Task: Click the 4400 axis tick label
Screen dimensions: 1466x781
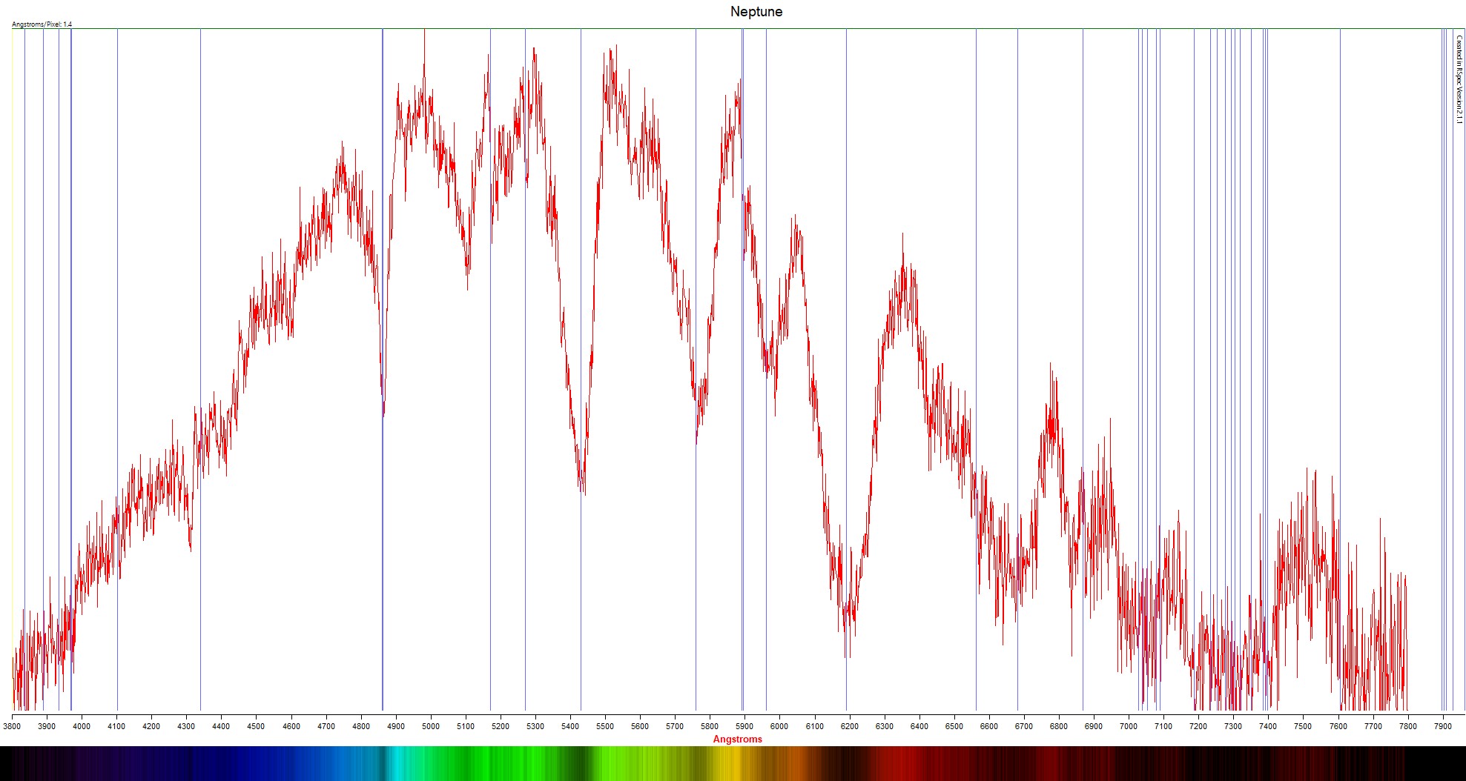Action: (221, 726)
